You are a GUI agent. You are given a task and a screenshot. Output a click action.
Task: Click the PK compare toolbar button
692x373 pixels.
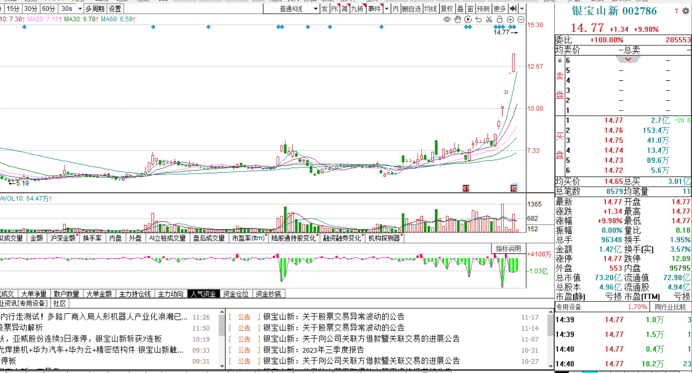pyautogui.click(x=334, y=8)
